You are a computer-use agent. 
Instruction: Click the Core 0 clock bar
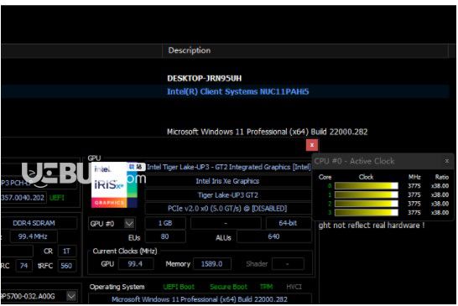pyautogui.click(x=367, y=186)
